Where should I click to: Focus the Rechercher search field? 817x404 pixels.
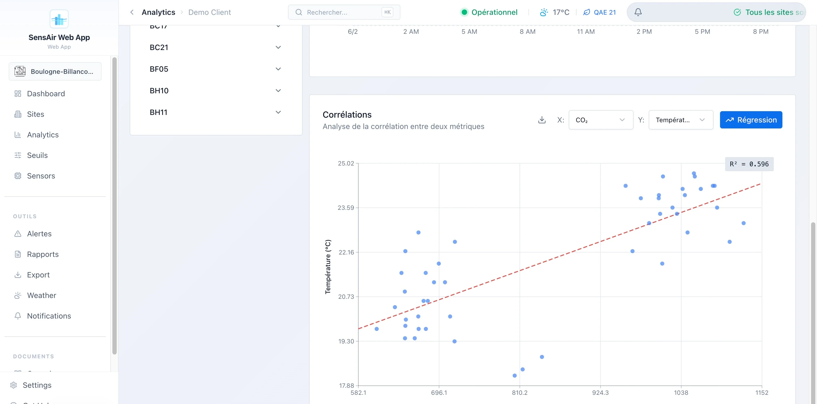click(344, 12)
